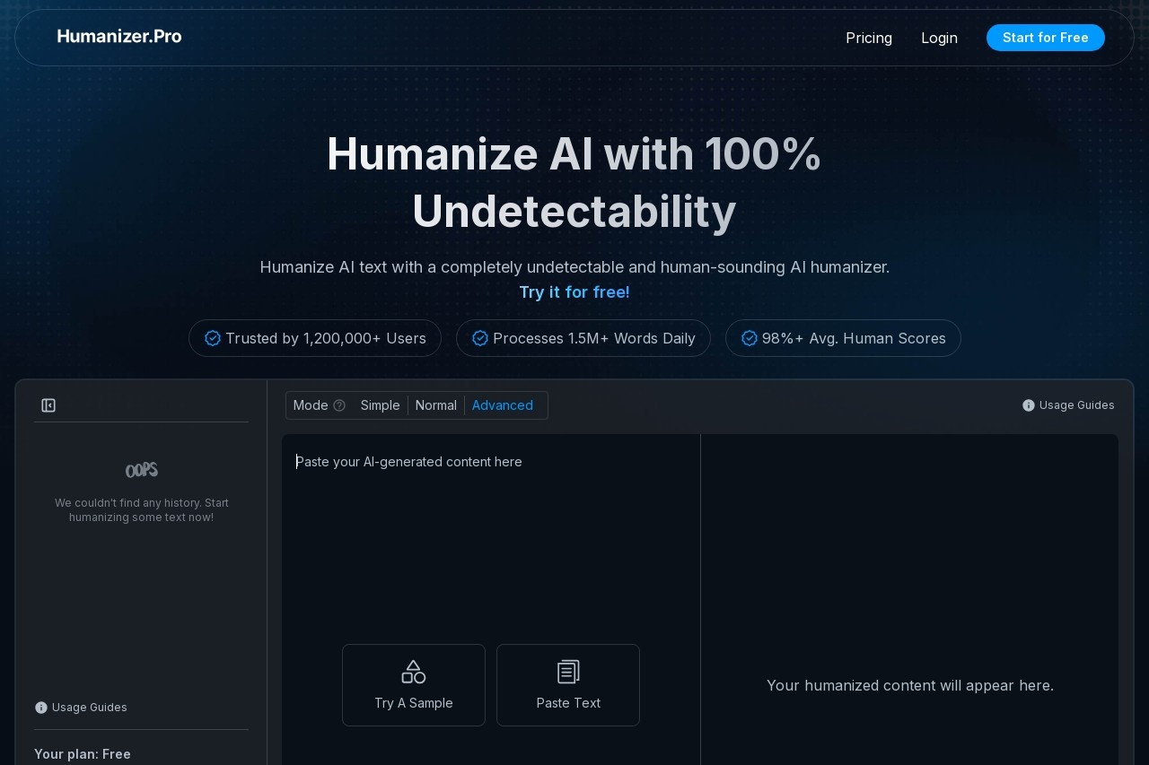Screen dimensions: 1149x765
Task: Open the Login page
Action: point(939,38)
